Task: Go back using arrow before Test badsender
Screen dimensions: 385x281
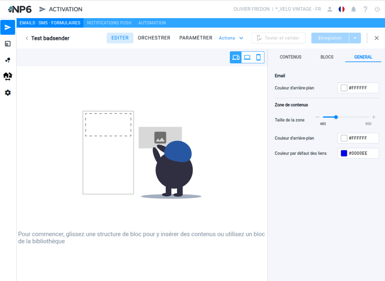Action: pos(27,38)
